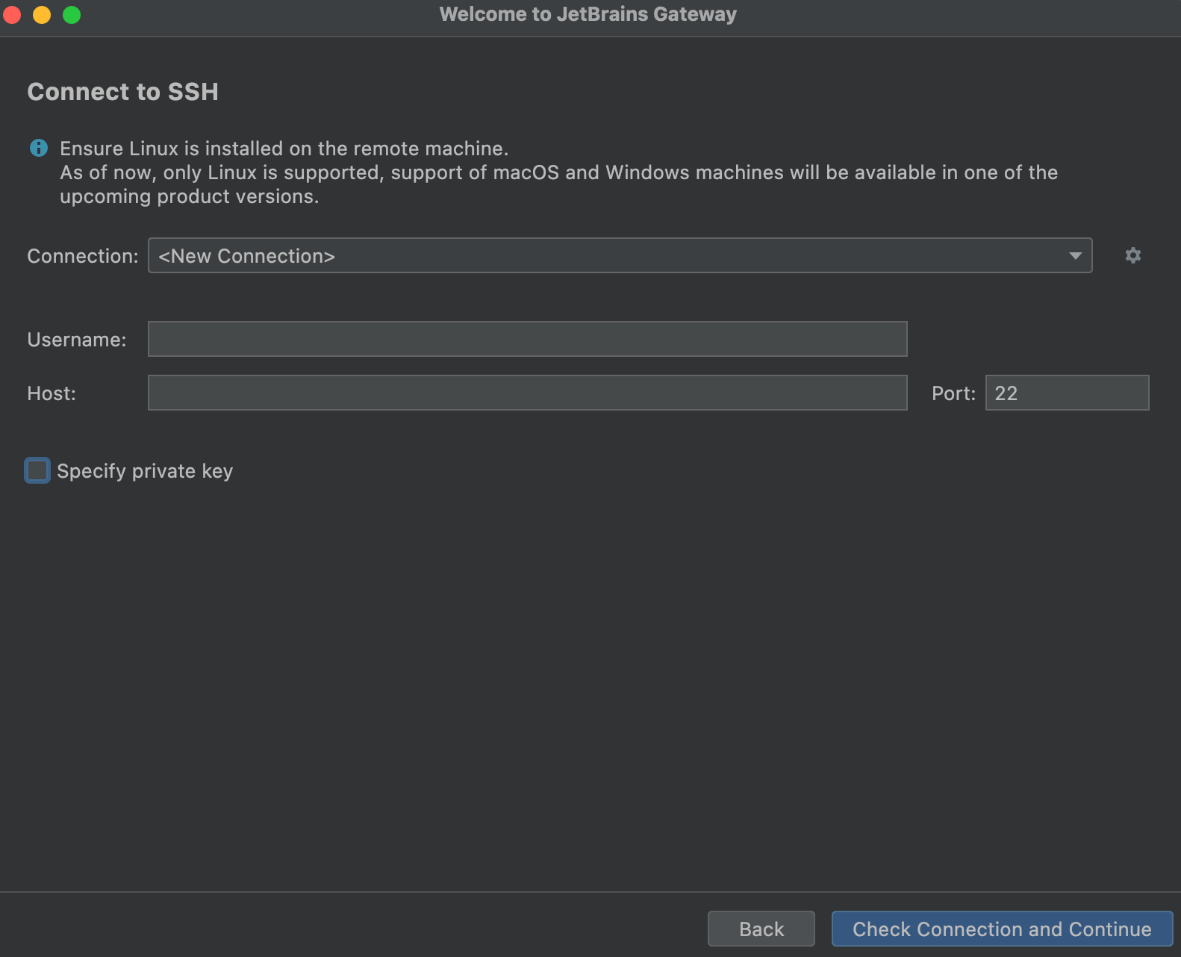Click the Port: label
This screenshot has width=1181, height=957.
953,393
